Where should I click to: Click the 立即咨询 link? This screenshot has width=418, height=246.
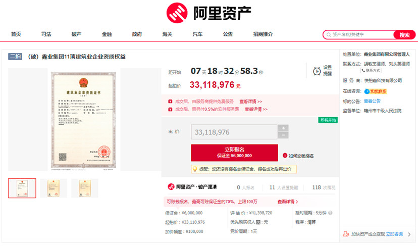coord(394,234)
